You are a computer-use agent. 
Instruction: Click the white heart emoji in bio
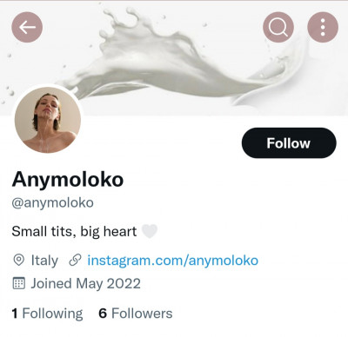(x=150, y=231)
